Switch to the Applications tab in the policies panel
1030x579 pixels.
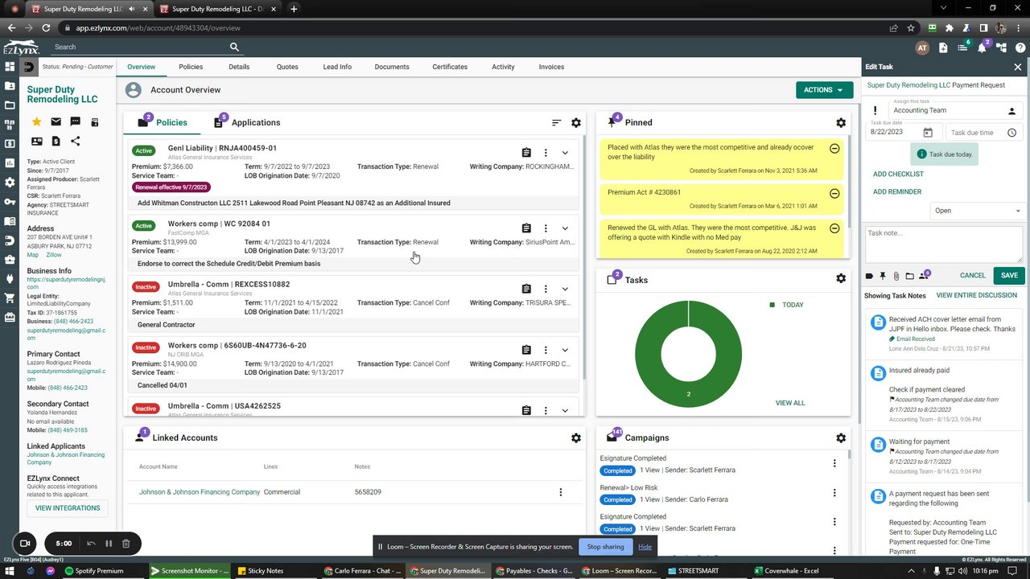(247, 123)
